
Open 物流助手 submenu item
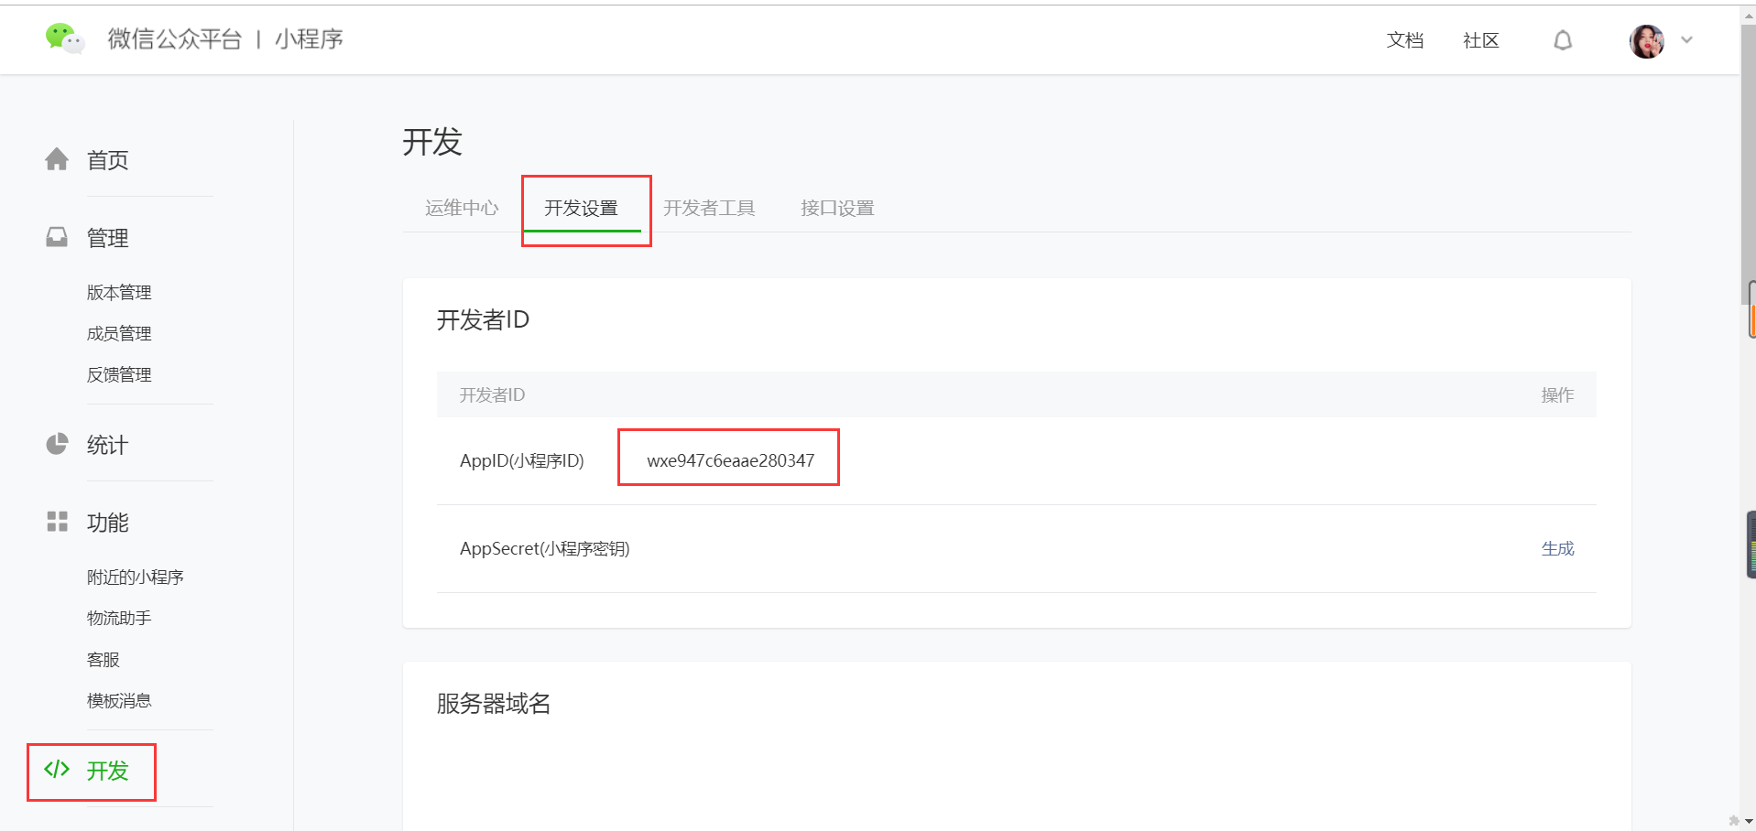coord(119,618)
